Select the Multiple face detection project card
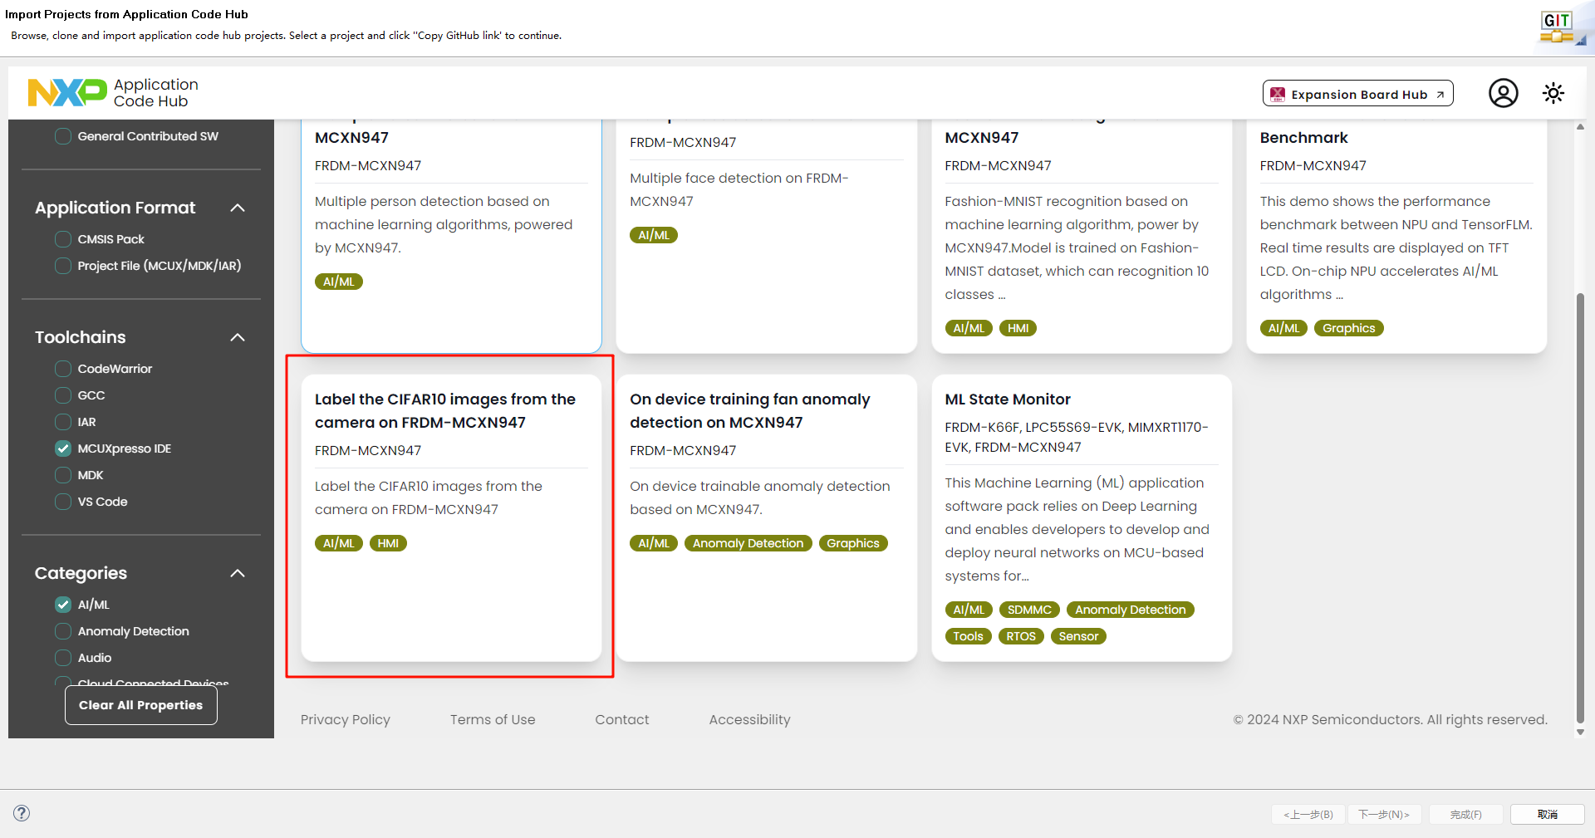The height and width of the screenshot is (838, 1595). (x=766, y=236)
